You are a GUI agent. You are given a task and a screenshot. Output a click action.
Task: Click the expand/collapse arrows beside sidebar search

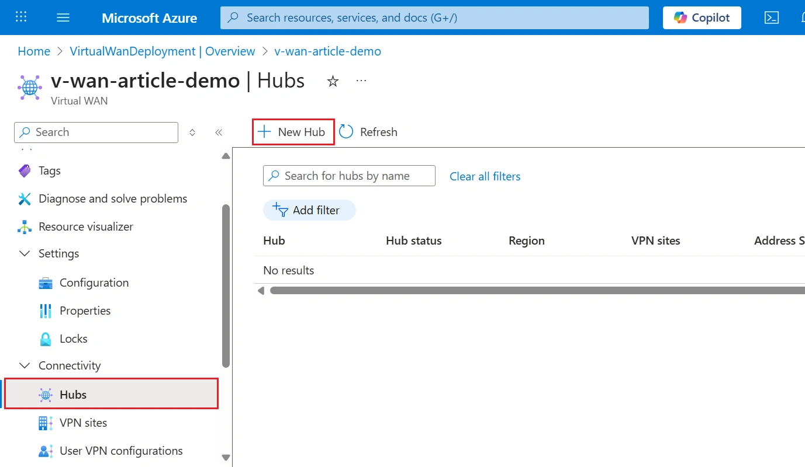coord(192,133)
